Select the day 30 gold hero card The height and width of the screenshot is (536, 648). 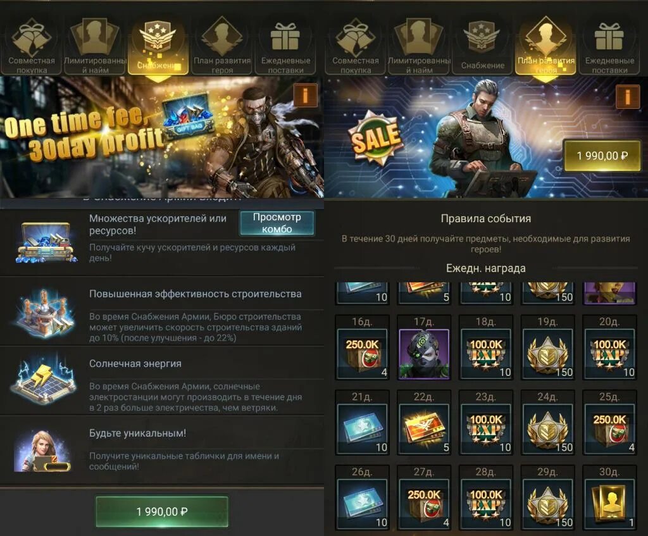coord(609,504)
